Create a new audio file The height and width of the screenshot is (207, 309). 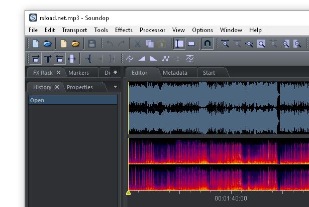36,44
